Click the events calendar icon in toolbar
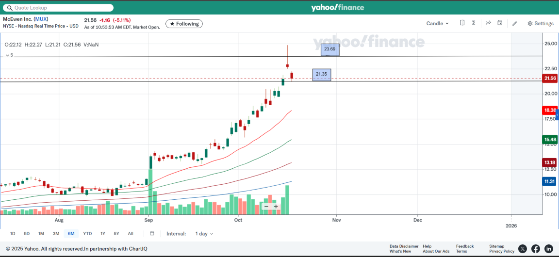559x257 pixels. (500, 23)
